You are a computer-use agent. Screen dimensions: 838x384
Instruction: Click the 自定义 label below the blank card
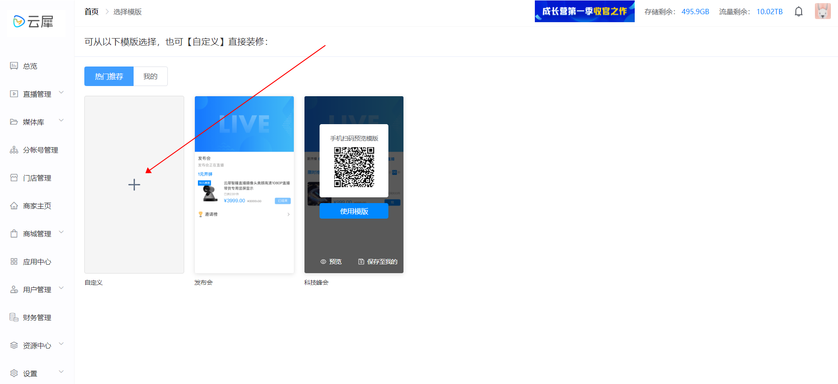pyautogui.click(x=94, y=282)
